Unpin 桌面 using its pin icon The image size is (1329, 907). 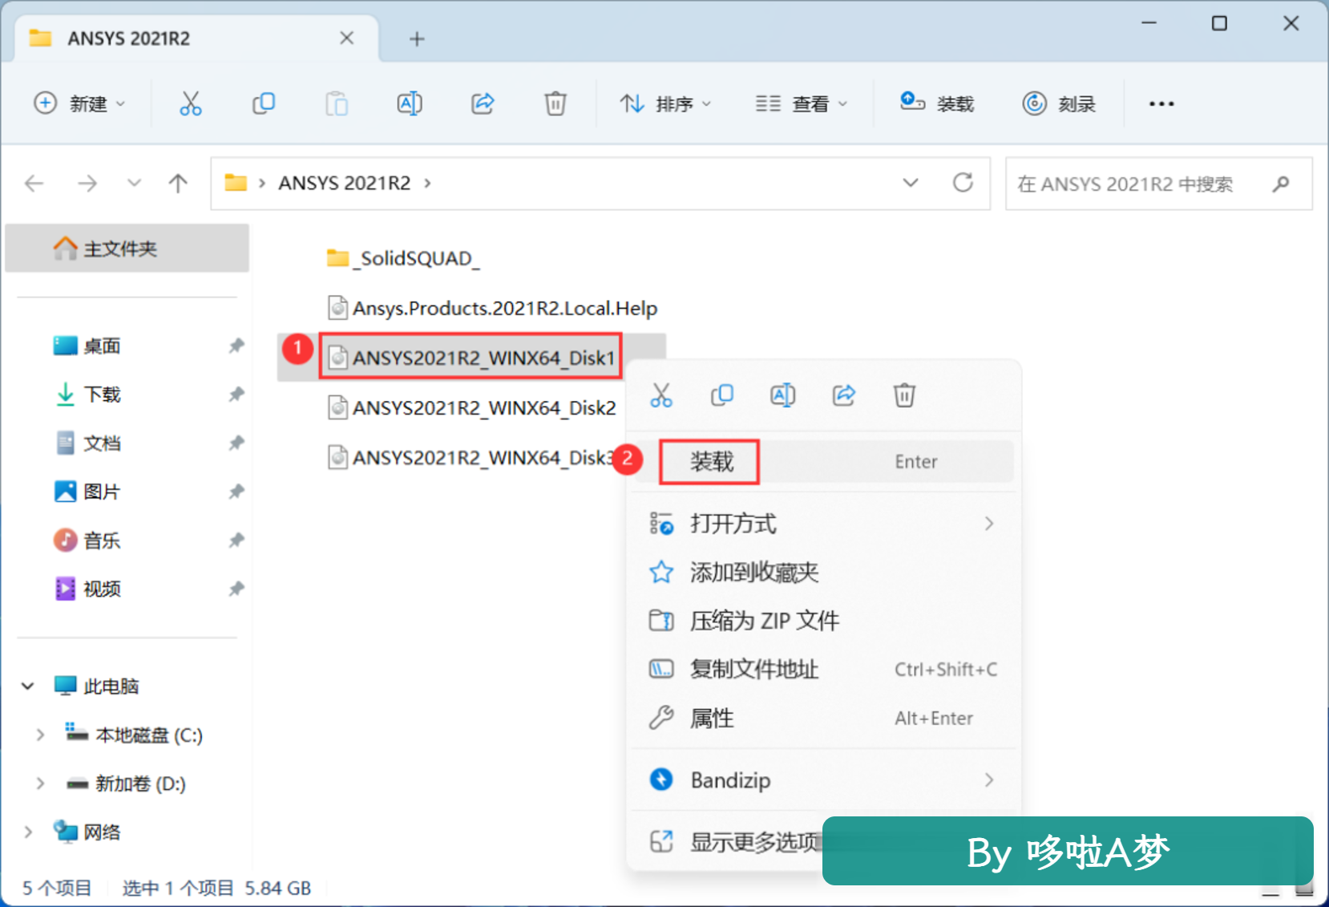236,346
